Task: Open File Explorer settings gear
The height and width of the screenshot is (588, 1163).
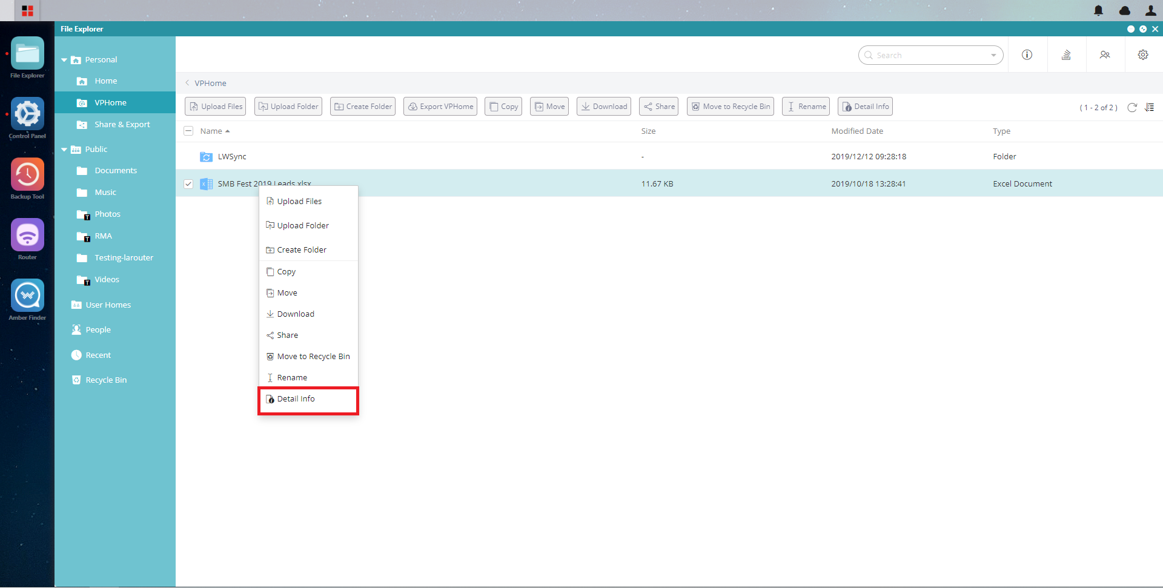Action: [x=1143, y=55]
